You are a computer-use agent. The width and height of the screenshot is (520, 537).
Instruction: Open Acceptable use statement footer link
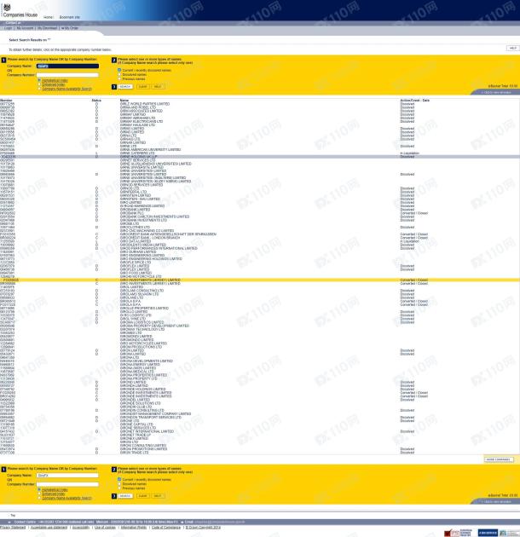pos(49,528)
